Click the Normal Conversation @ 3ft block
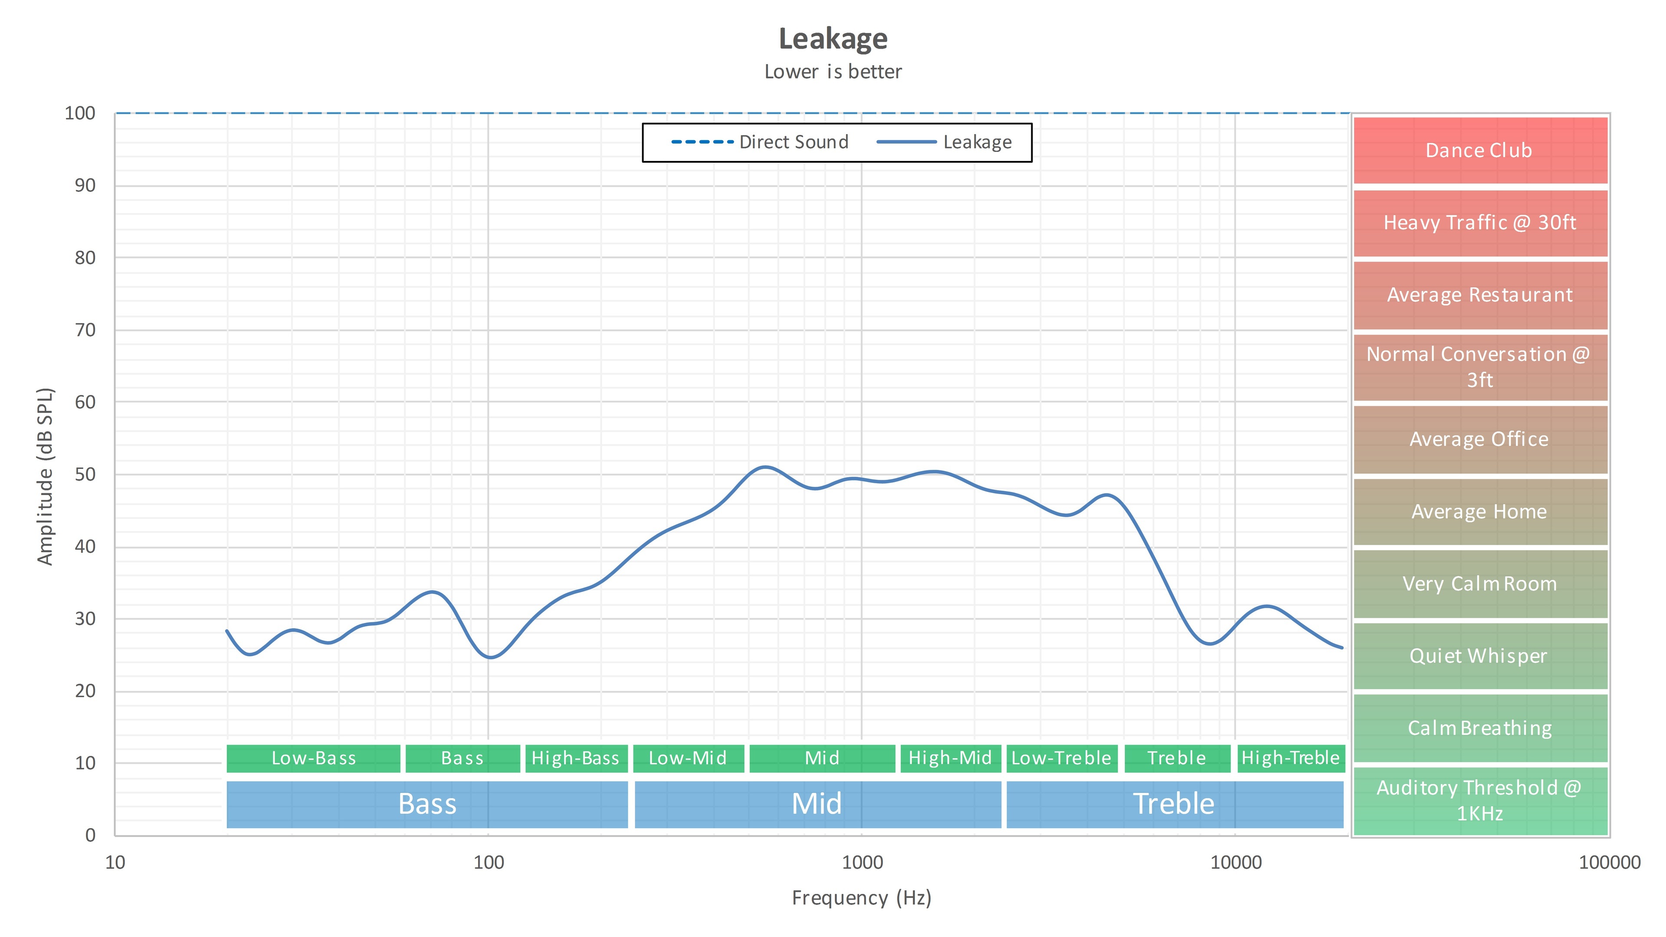Viewport: 1666px width, 937px height. coord(1480,367)
